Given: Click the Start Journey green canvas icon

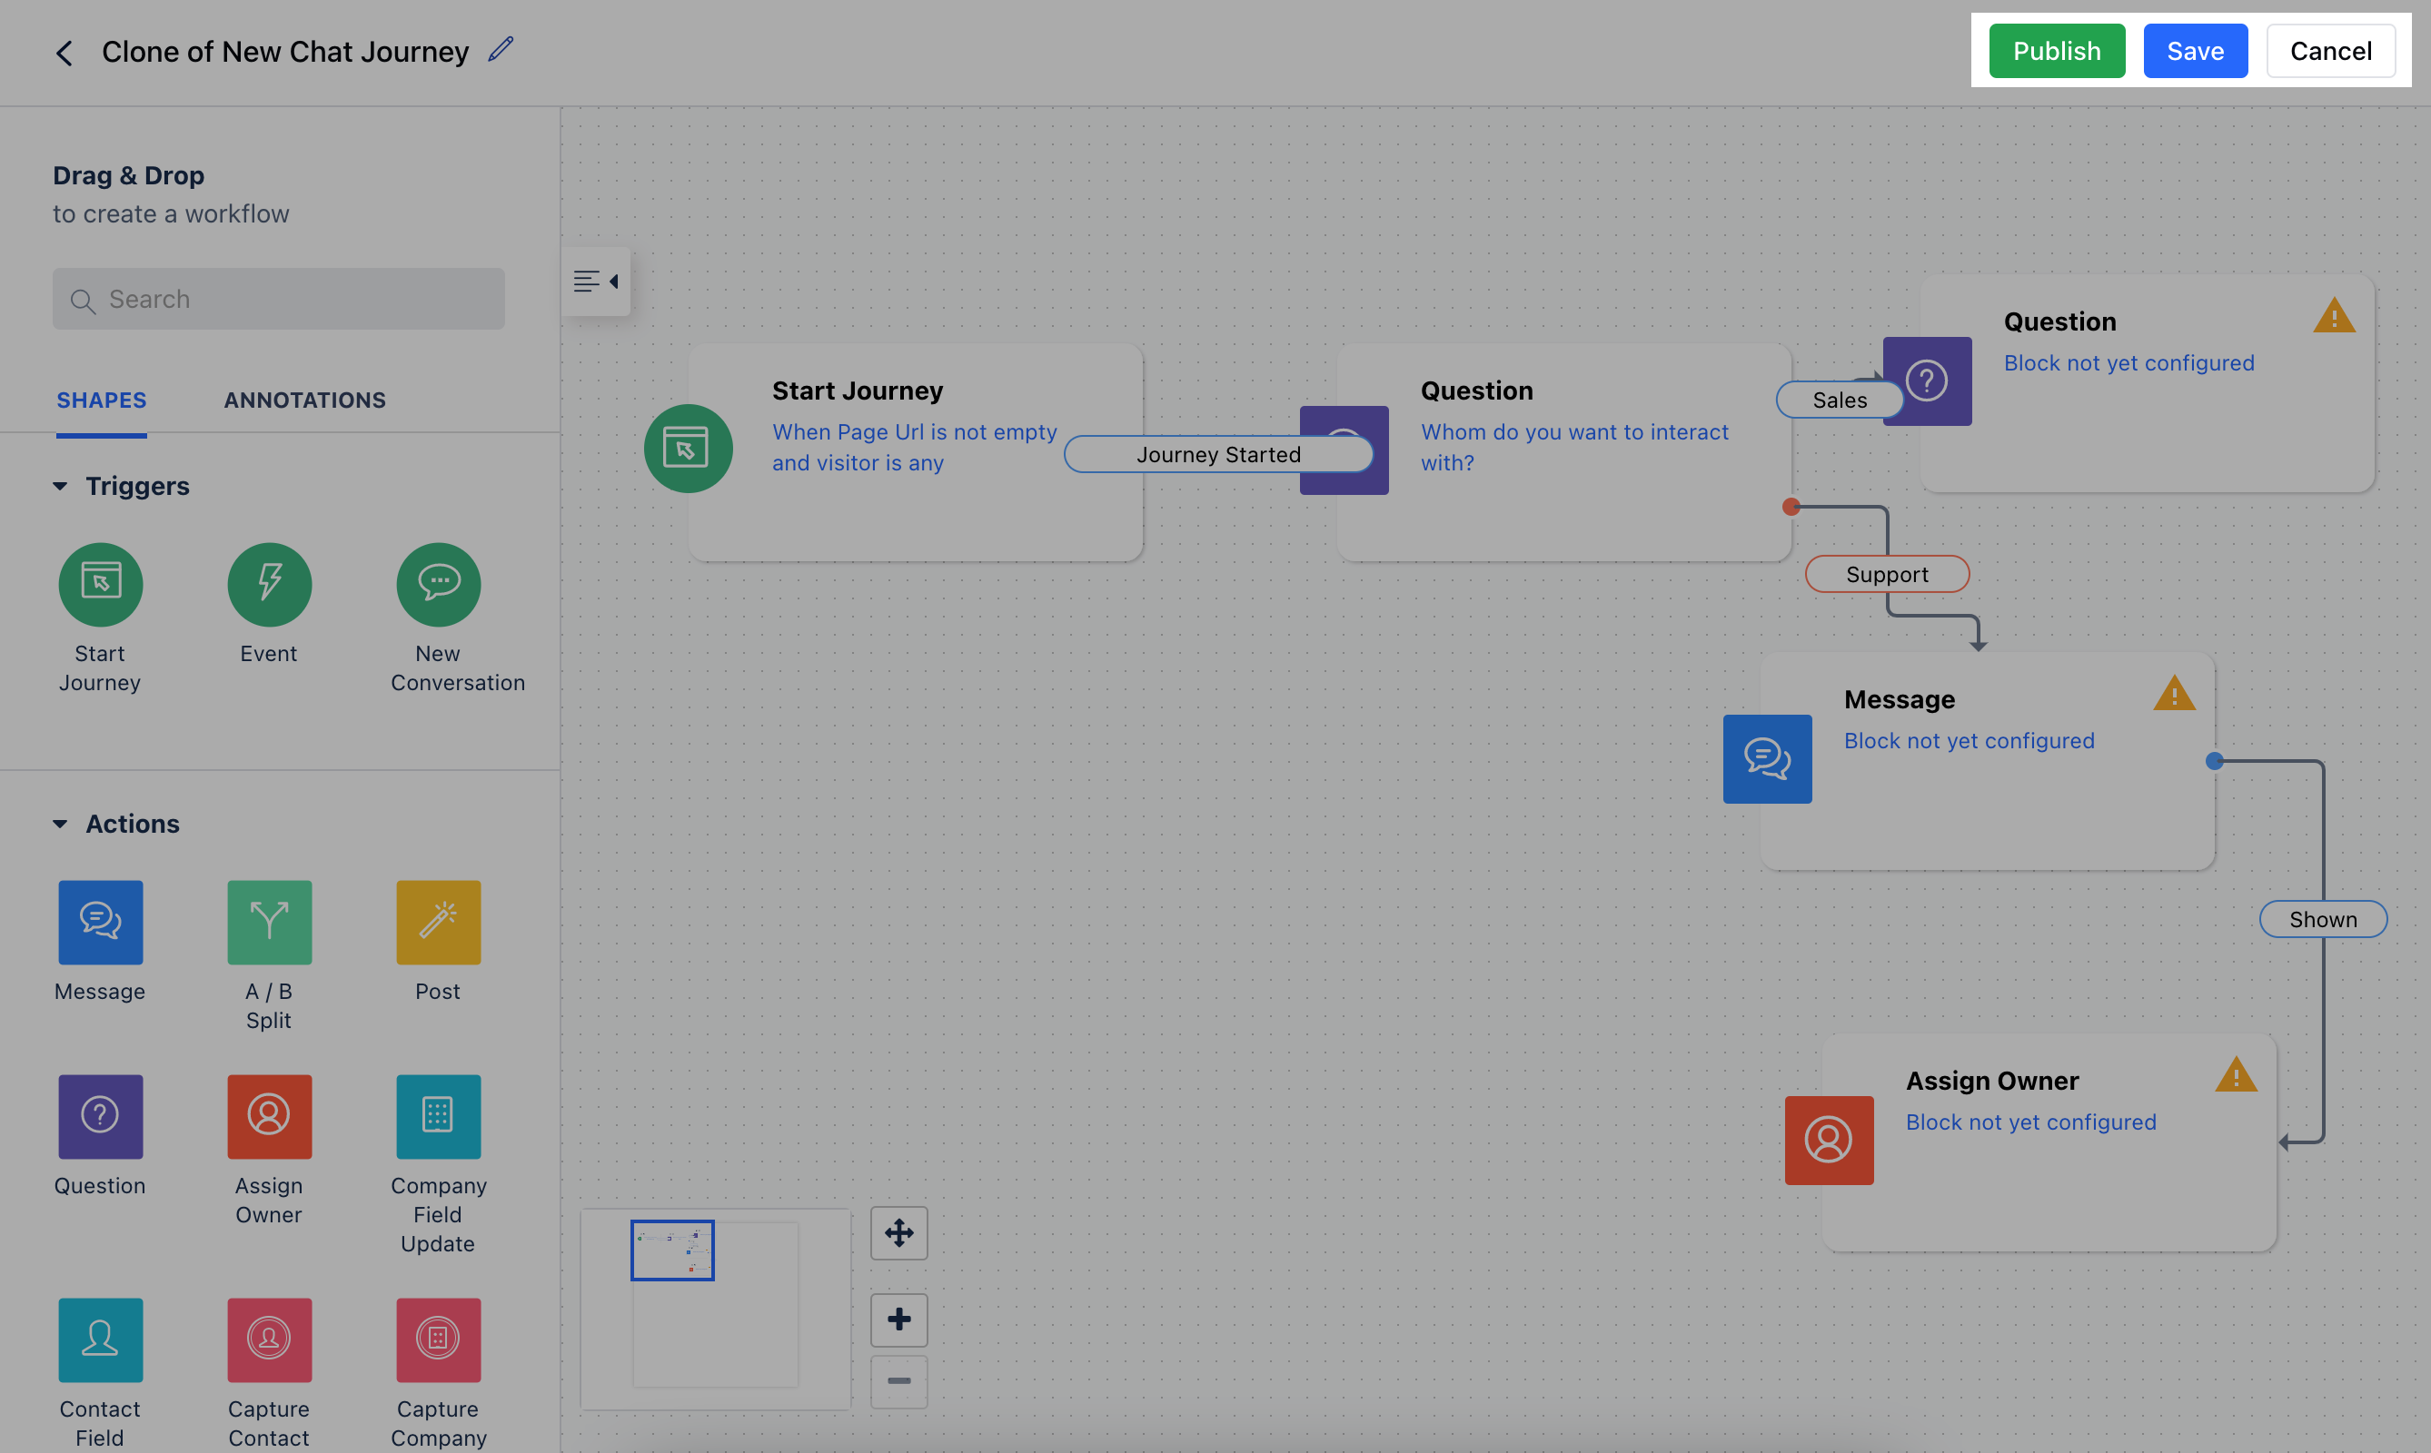Looking at the screenshot, I should [x=688, y=449].
